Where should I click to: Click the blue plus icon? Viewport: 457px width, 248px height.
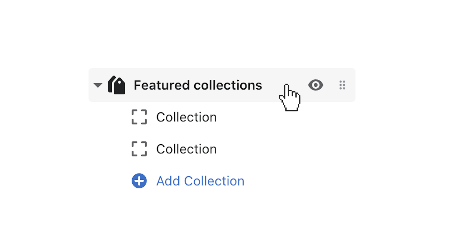point(139,181)
